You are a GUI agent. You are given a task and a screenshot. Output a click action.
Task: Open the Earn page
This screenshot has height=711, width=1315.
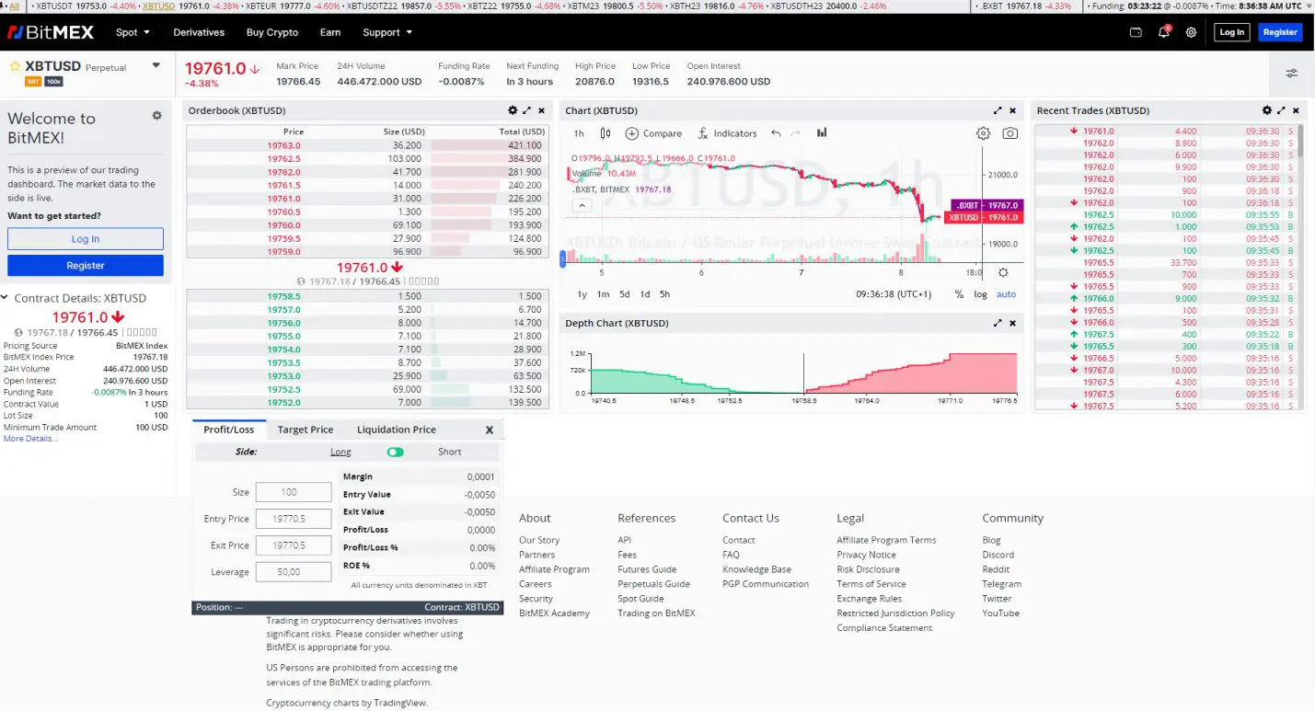pos(330,32)
